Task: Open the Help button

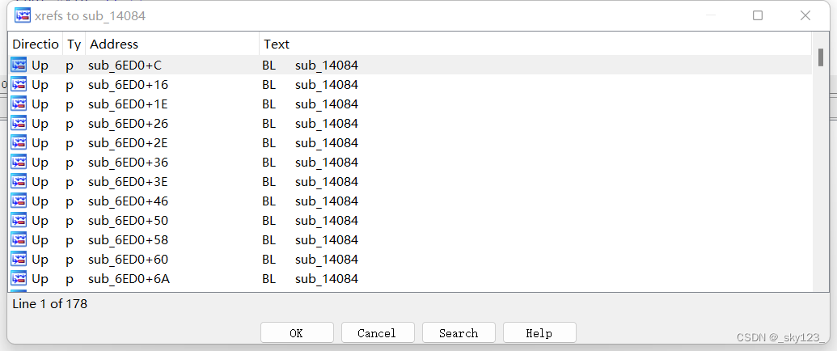Action: point(539,333)
